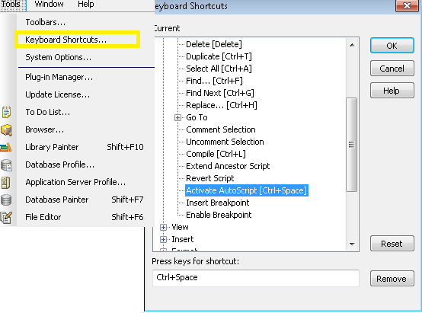Select Compile [Ctrl+L] row
This screenshot has width=422, height=313.
[x=216, y=154]
